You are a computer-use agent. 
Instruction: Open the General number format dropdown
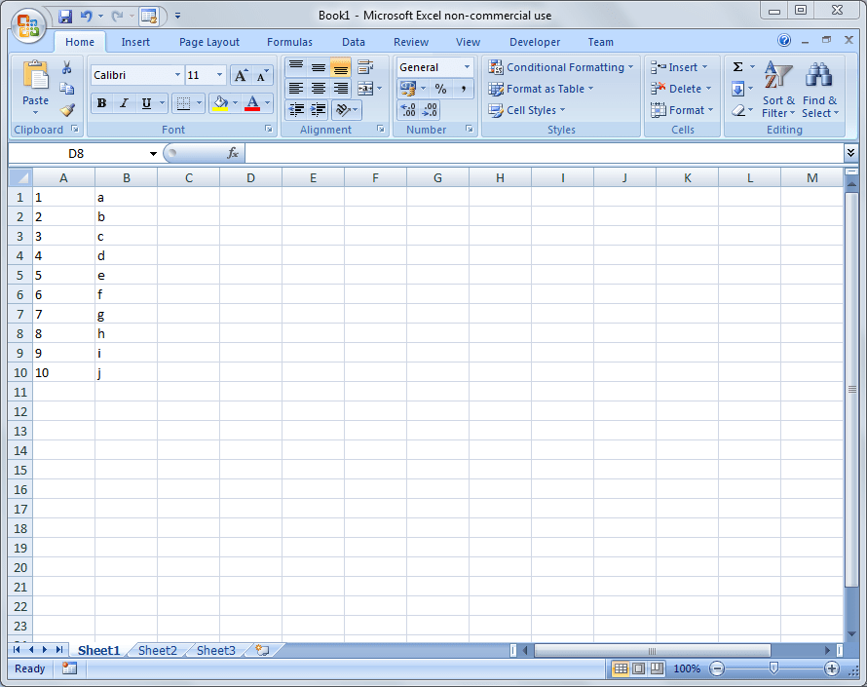pos(466,66)
